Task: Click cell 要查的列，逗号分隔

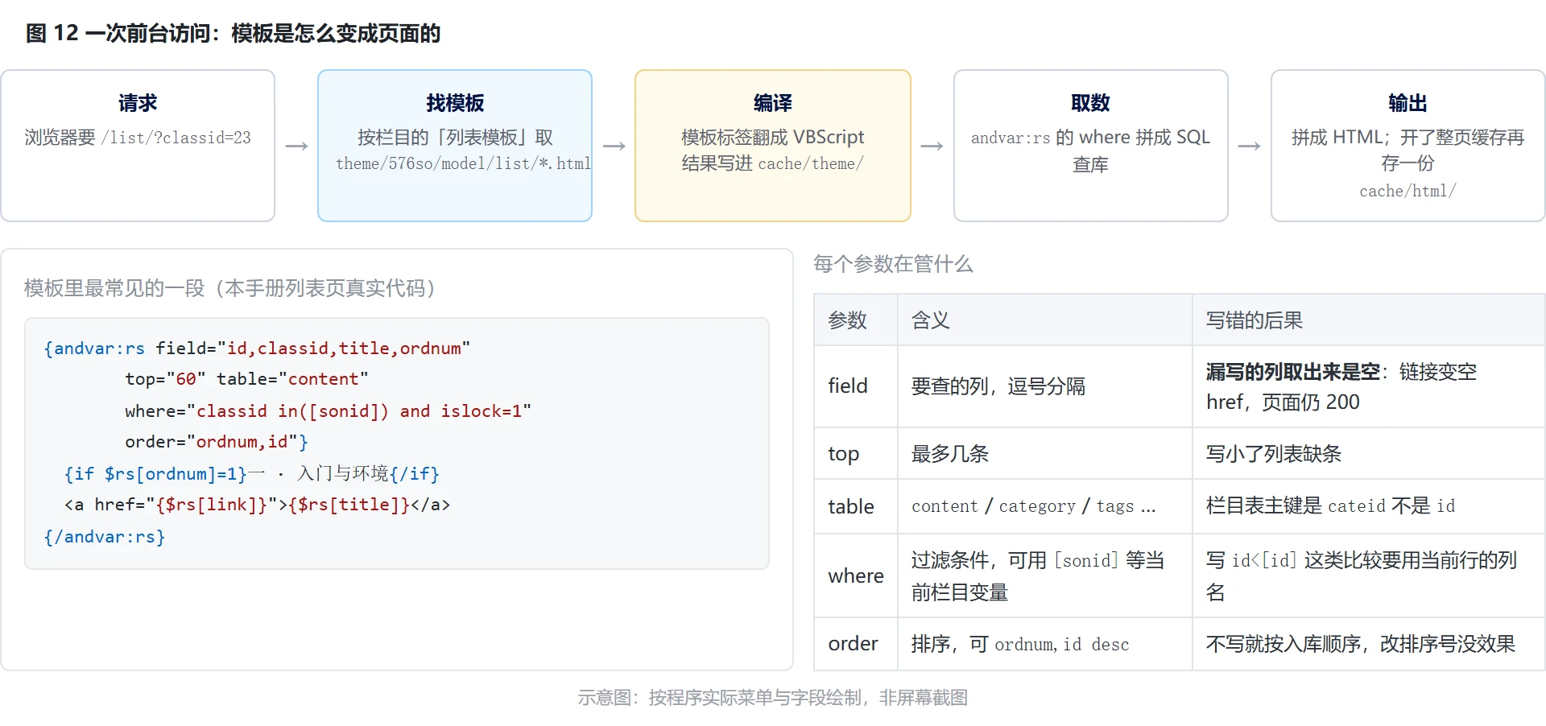Action: (1045, 386)
